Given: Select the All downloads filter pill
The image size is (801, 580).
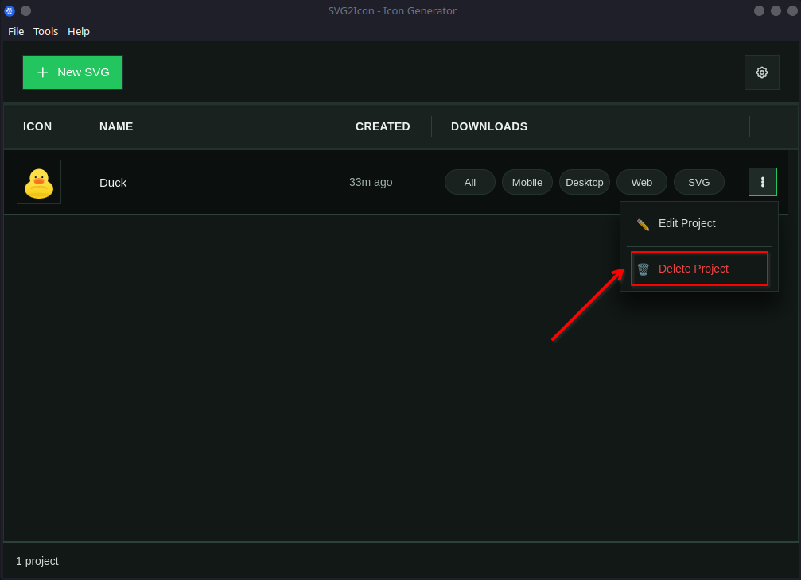Looking at the screenshot, I should 469,182.
